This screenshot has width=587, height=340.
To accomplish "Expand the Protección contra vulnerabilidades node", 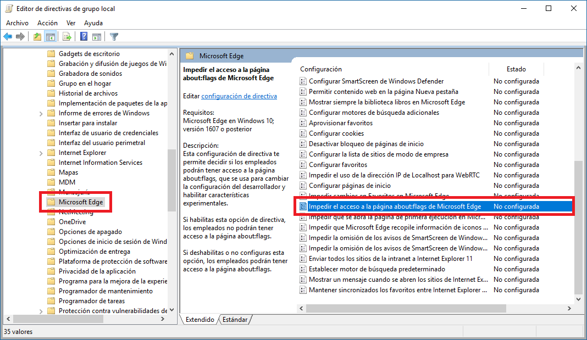I will [41, 311].
